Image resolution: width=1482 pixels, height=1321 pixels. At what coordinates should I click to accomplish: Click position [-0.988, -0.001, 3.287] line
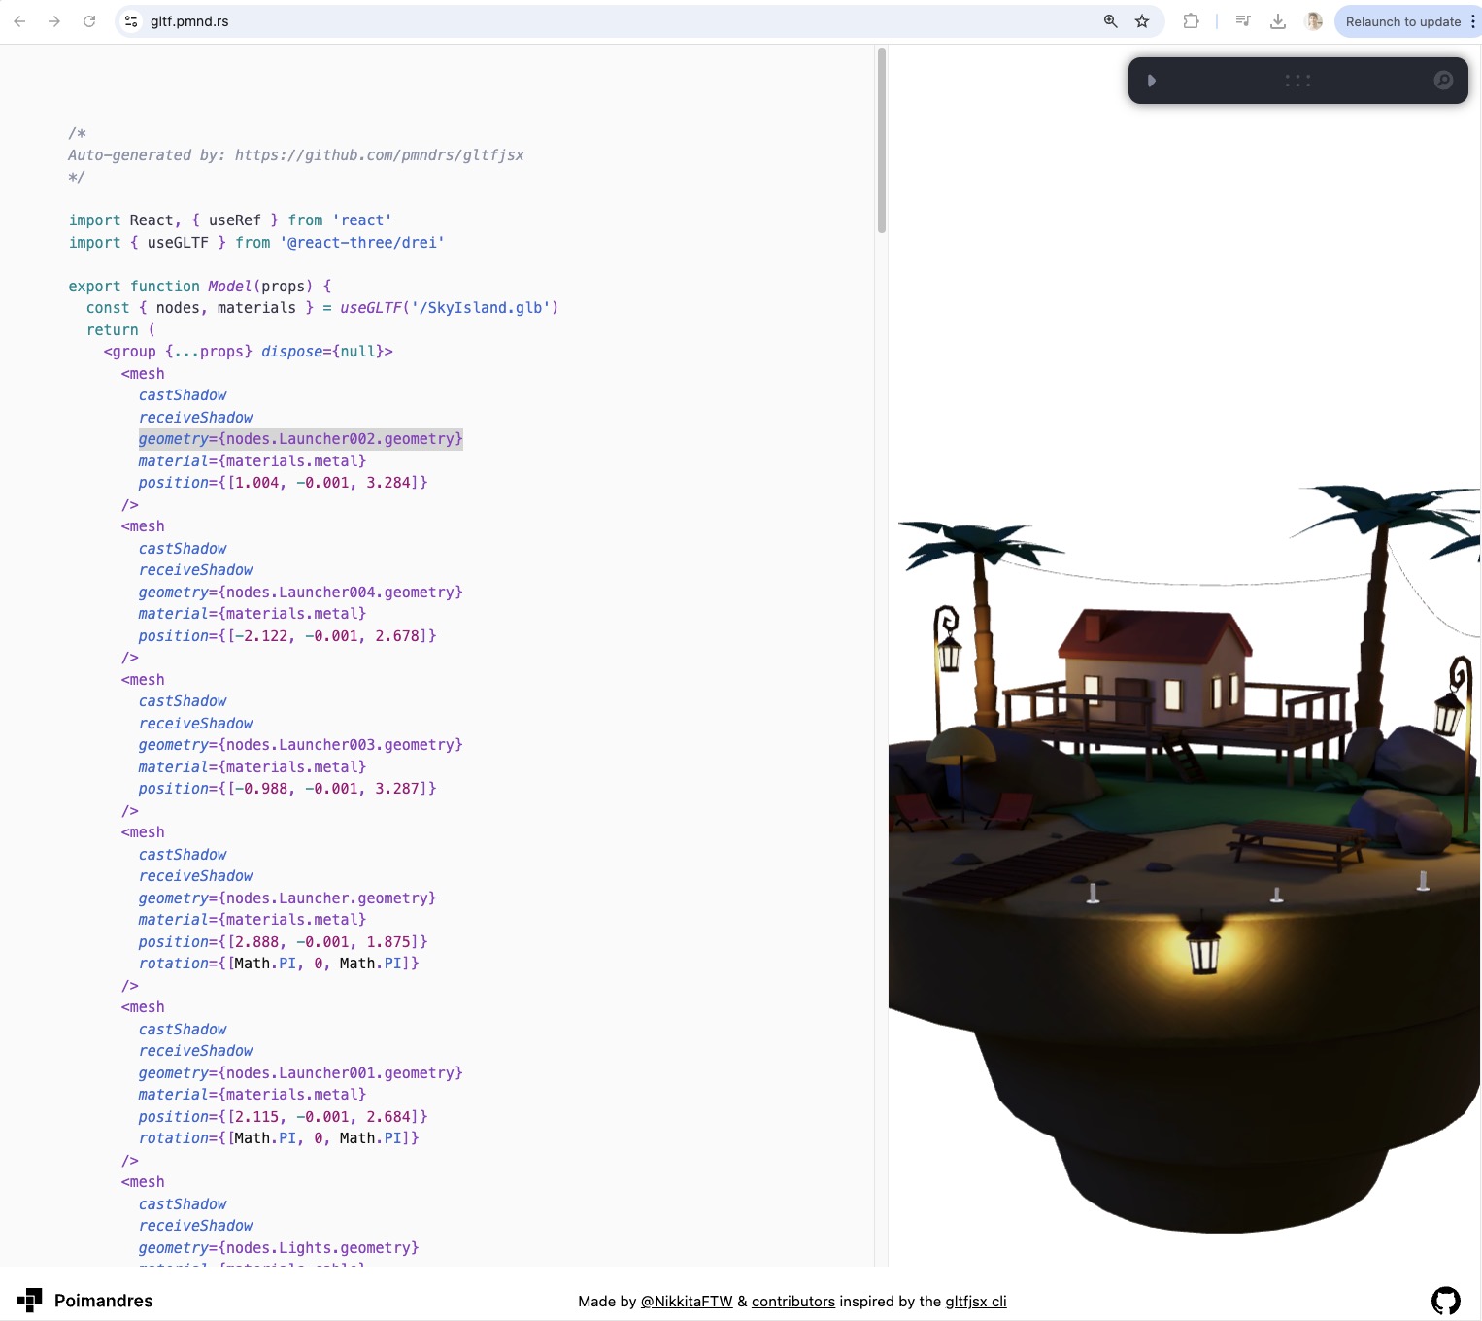287,789
